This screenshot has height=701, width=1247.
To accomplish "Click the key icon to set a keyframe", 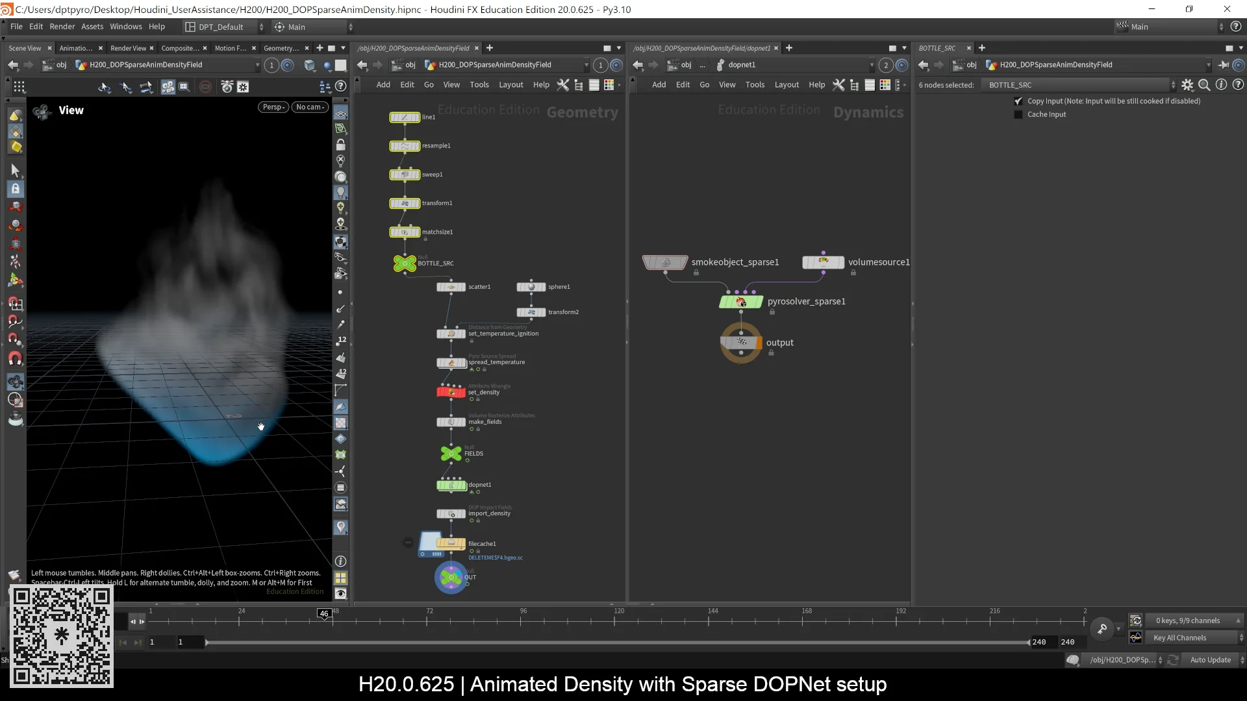I will [x=1102, y=628].
